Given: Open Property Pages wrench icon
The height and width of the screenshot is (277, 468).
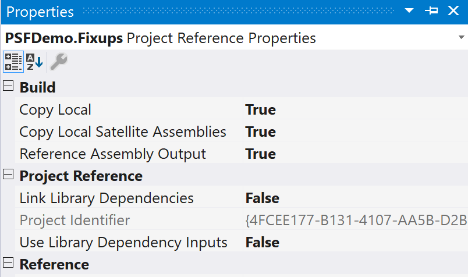Looking at the screenshot, I should click(x=58, y=61).
